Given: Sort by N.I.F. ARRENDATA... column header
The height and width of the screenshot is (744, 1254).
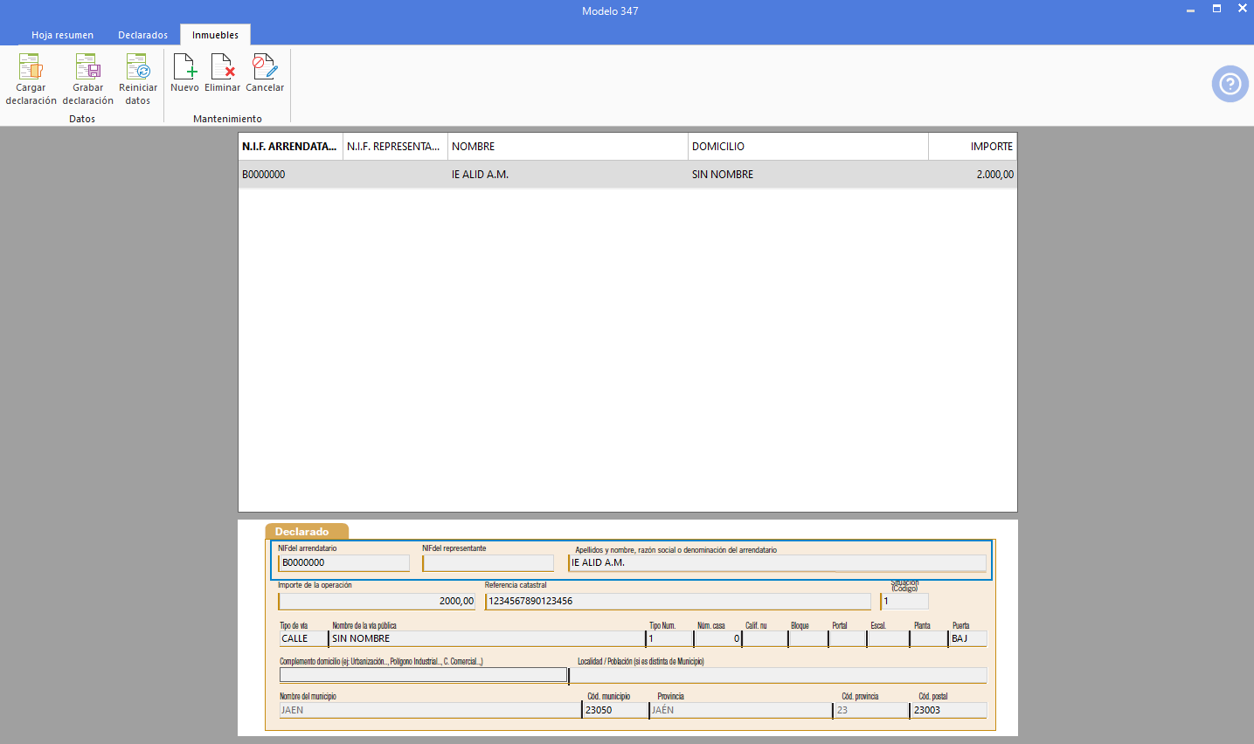Looking at the screenshot, I should point(290,147).
